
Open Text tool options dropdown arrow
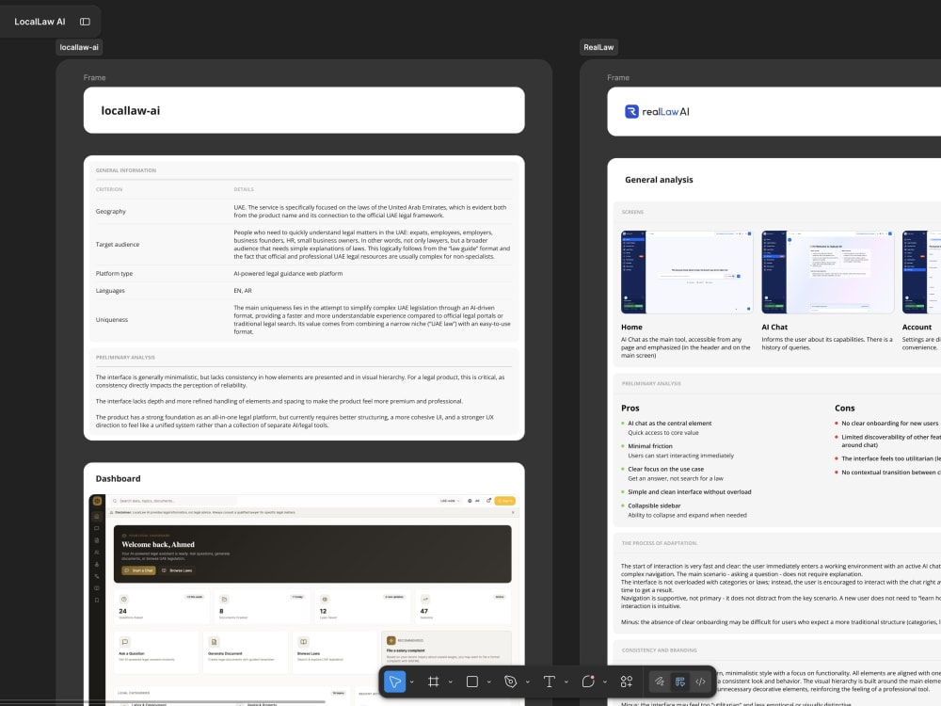coord(566,682)
